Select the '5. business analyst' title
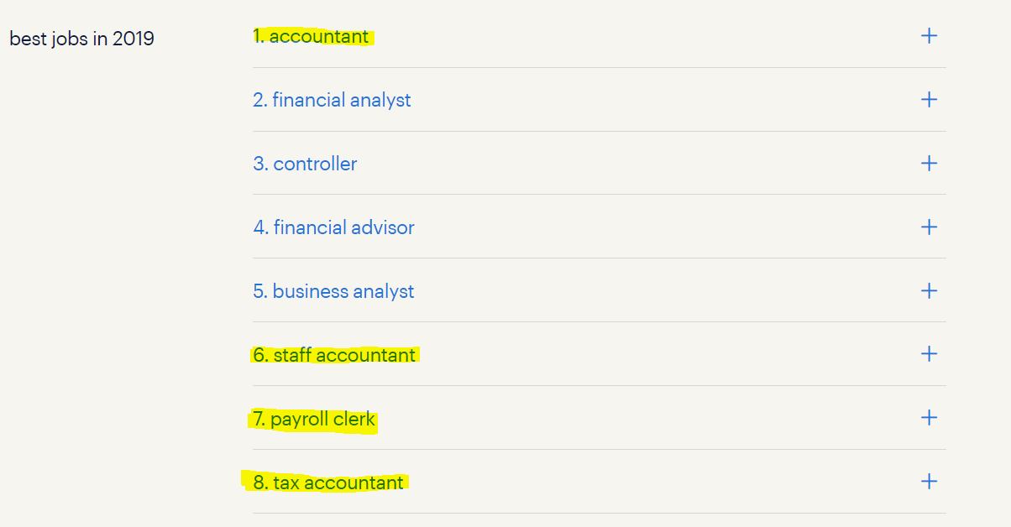 pyautogui.click(x=334, y=292)
